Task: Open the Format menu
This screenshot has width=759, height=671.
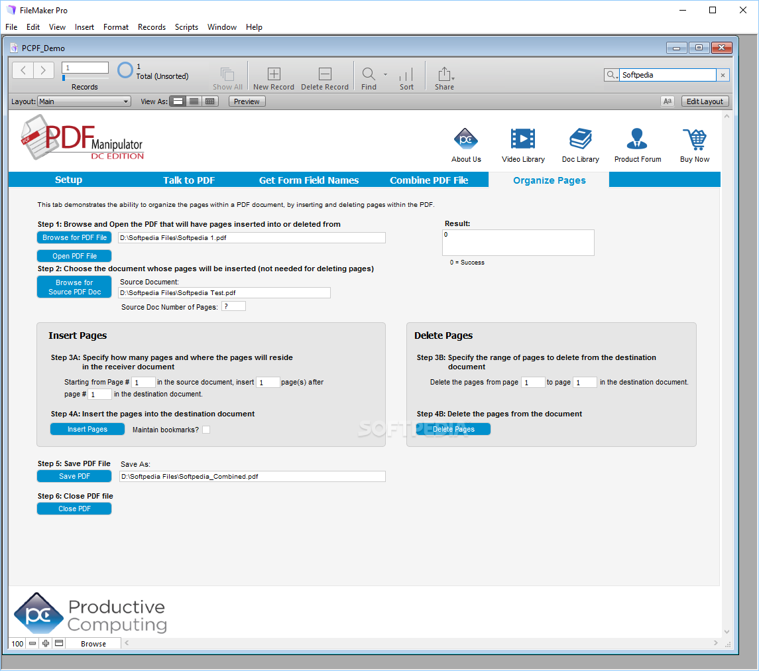Action: pos(116,27)
